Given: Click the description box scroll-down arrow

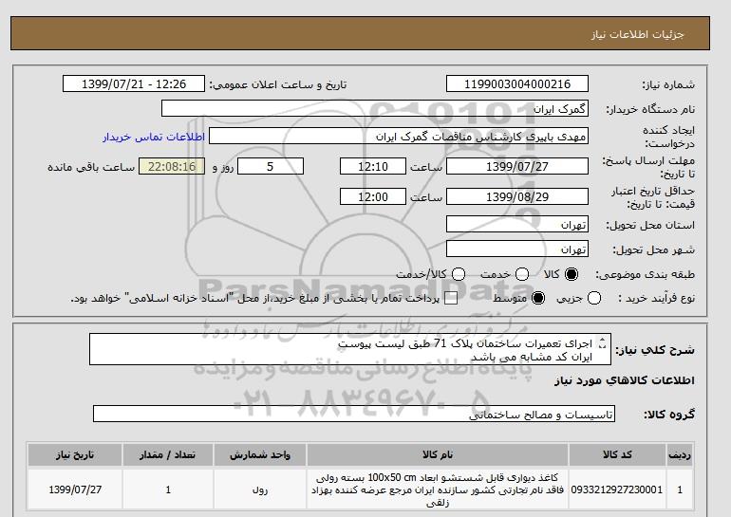Looking at the screenshot, I should [602, 346].
